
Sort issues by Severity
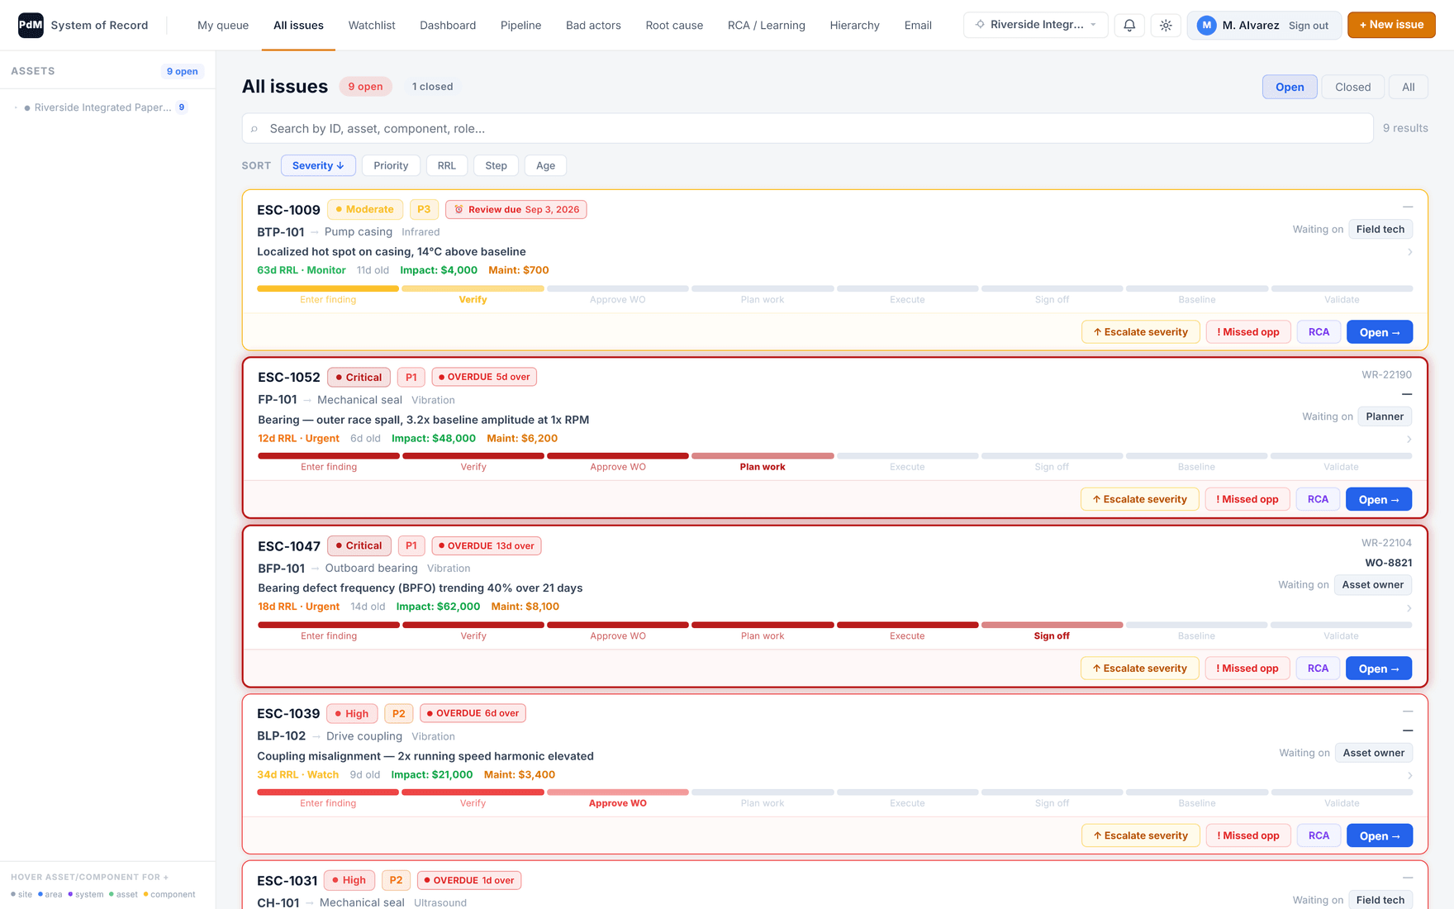318,166
